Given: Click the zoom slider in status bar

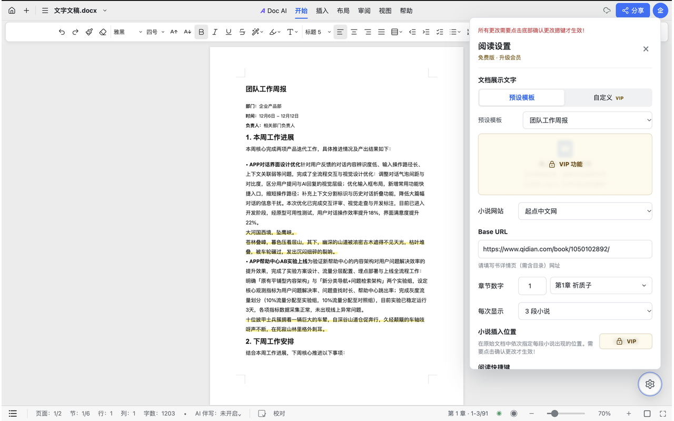Looking at the screenshot, I should pyautogui.click(x=567, y=414).
